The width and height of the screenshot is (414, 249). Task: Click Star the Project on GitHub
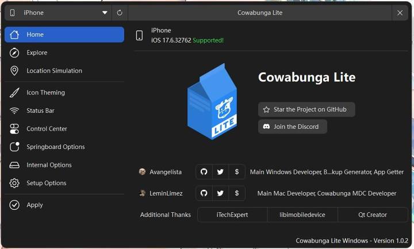pos(306,109)
